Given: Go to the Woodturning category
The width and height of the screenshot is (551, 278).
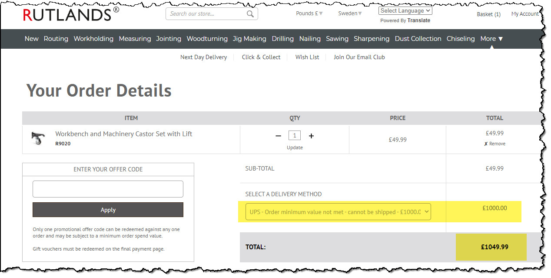Looking at the screenshot, I should pyautogui.click(x=207, y=39).
